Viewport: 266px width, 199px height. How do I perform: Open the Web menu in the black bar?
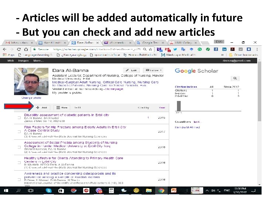click(x=10, y=60)
